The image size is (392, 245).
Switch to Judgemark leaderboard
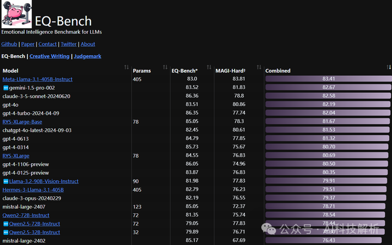point(88,56)
